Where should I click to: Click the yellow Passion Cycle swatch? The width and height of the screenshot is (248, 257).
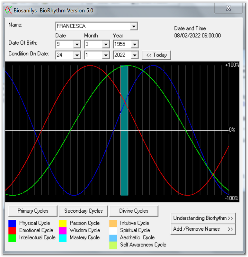63,223
